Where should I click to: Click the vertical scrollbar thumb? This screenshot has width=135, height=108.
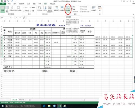point(134,79)
